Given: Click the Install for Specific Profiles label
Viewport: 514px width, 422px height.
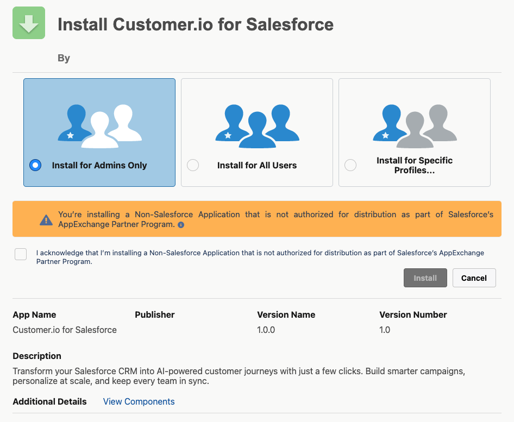Looking at the screenshot, I should pyautogui.click(x=415, y=166).
